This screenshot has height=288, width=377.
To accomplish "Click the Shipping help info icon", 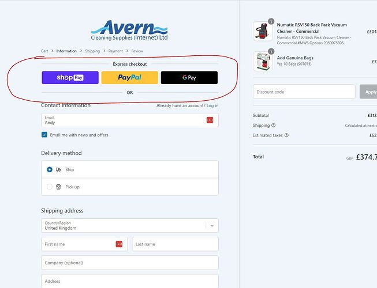I will pos(274,126).
